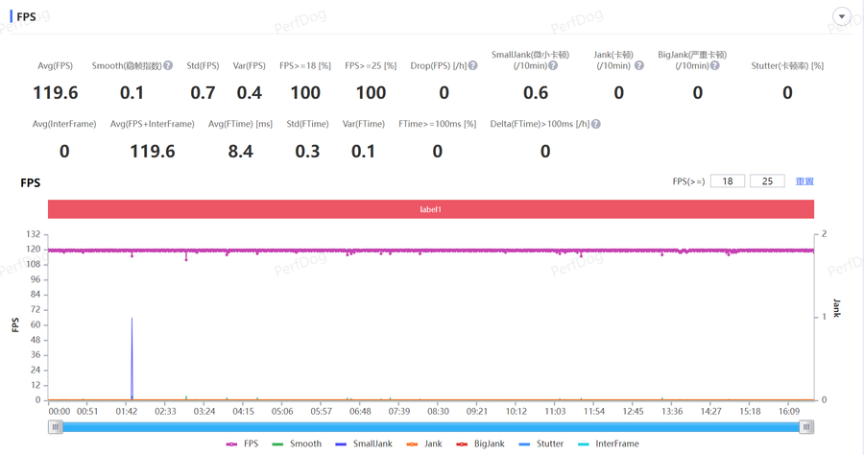Click help icon next to Jank (/10min)
The image size is (864, 455).
pos(639,66)
